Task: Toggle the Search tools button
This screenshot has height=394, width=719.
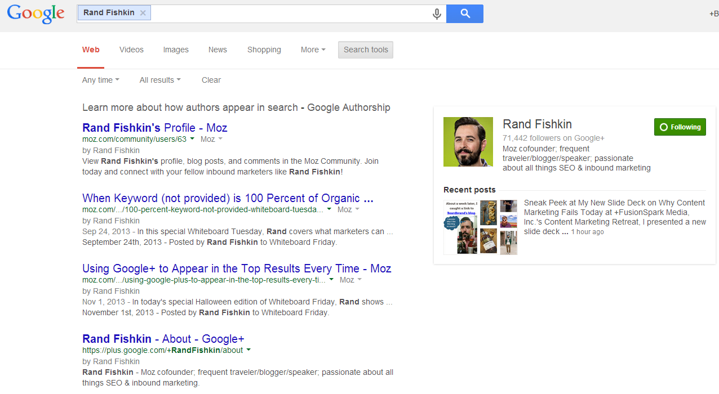Action: click(x=366, y=50)
